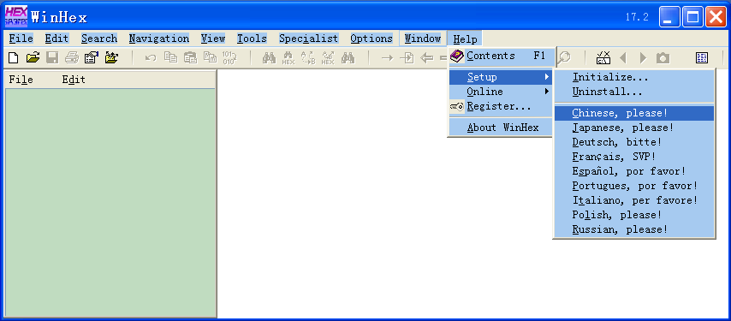Open the Tools menu
This screenshot has width=731, height=321.
(252, 39)
